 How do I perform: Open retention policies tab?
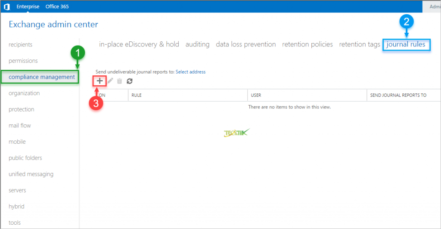(307, 44)
